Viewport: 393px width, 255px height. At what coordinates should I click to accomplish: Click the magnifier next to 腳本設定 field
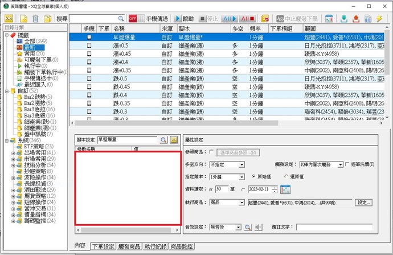(x=163, y=140)
